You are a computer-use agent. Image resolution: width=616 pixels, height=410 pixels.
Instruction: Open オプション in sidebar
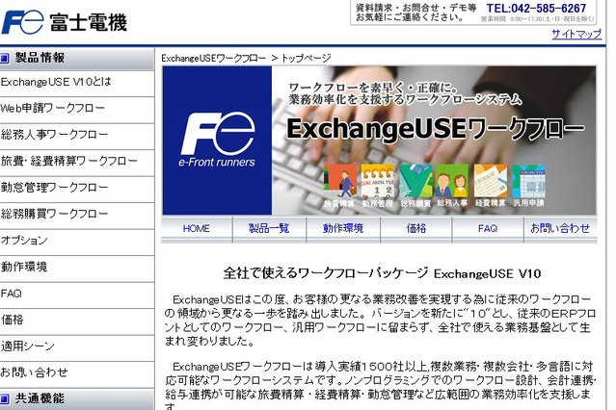click(77, 241)
